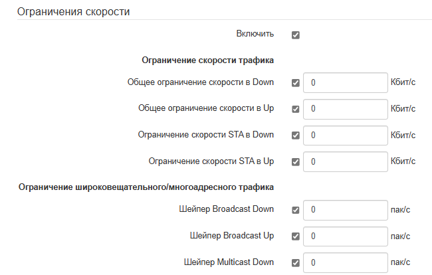The height and width of the screenshot is (275, 432).
Task: Toggle the Общее ограничение скорости в Up checkbox
Action: (296, 110)
